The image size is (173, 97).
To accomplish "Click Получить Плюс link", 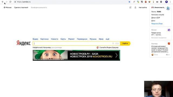I will [x=157, y=24].
